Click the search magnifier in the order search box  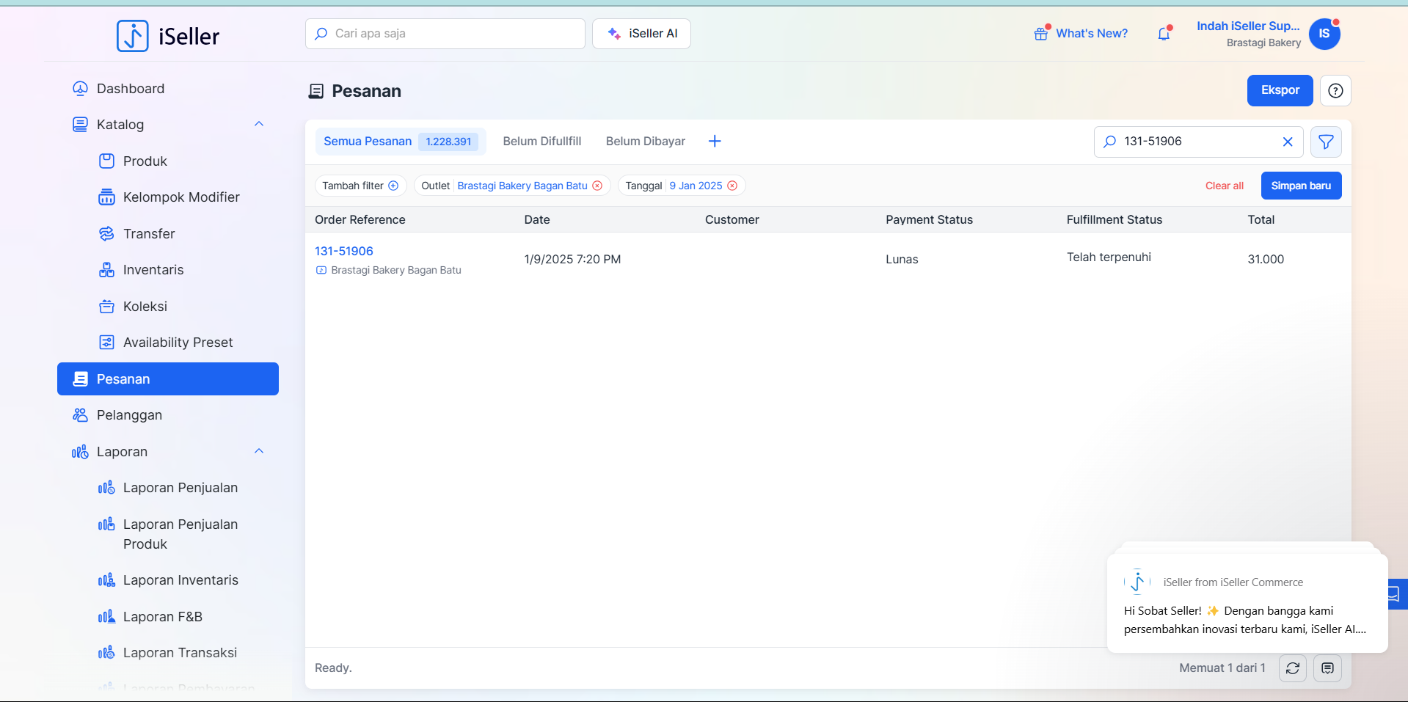tap(1110, 142)
